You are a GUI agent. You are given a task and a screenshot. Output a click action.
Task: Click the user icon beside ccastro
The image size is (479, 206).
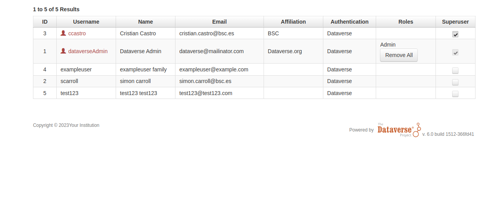pyautogui.click(x=63, y=33)
